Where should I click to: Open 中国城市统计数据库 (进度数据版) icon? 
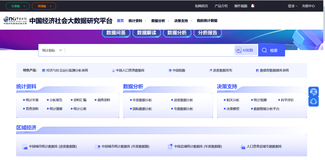(25, 147)
